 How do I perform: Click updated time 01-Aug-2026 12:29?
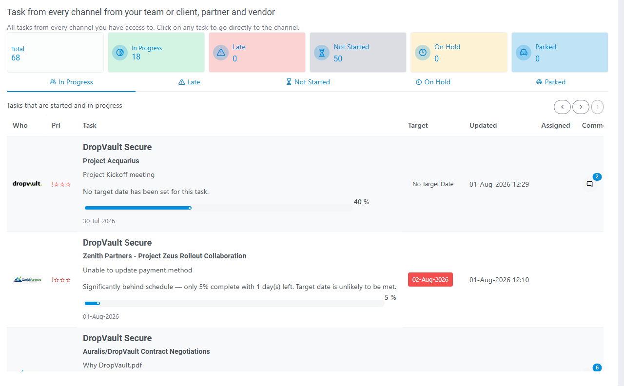point(499,184)
